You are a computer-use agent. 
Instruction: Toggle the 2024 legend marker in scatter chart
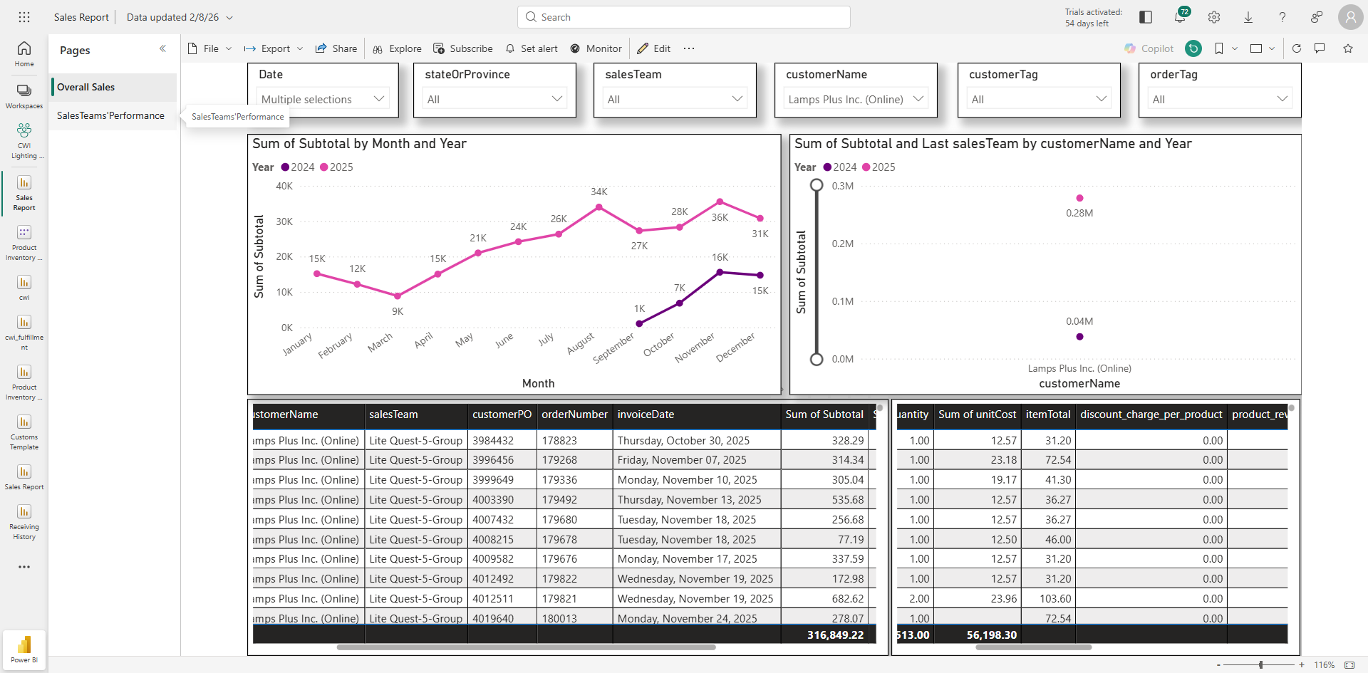pyautogui.click(x=827, y=167)
